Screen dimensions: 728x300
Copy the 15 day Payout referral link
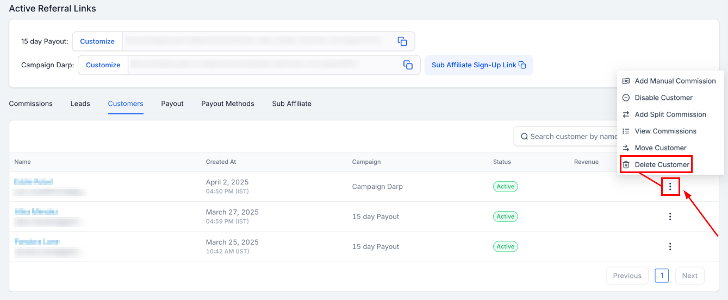[x=402, y=41]
